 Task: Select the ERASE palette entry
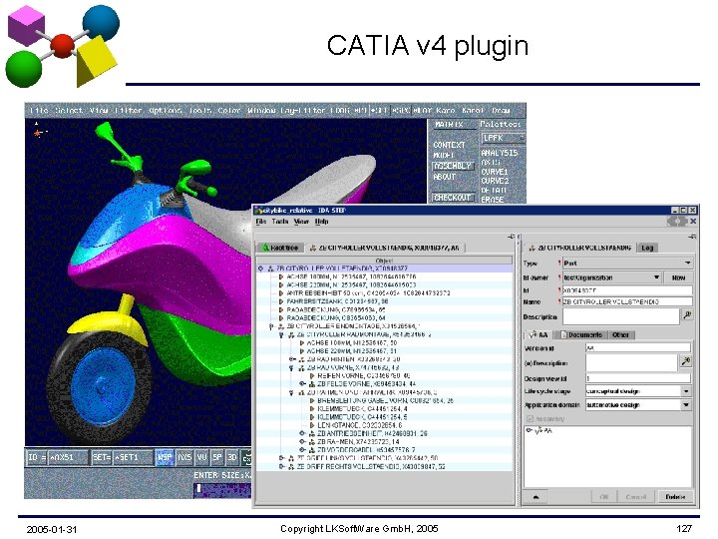tap(493, 200)
